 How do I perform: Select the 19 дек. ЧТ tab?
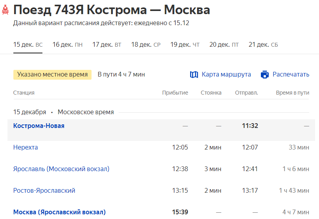point(185,45)
